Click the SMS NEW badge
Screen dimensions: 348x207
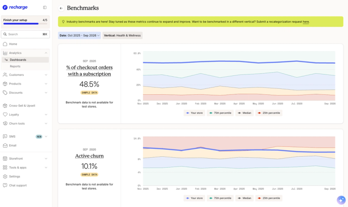tap(39, 136)
